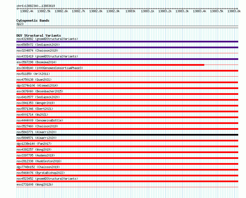Viewport: 246px width, 198px height.
Task: Select the thin red line under nsv511850
Action: (x=127, y=77)
